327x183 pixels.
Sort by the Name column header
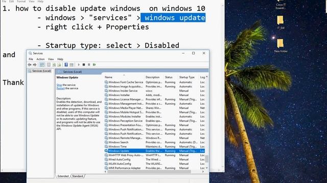tap(124, 77)
